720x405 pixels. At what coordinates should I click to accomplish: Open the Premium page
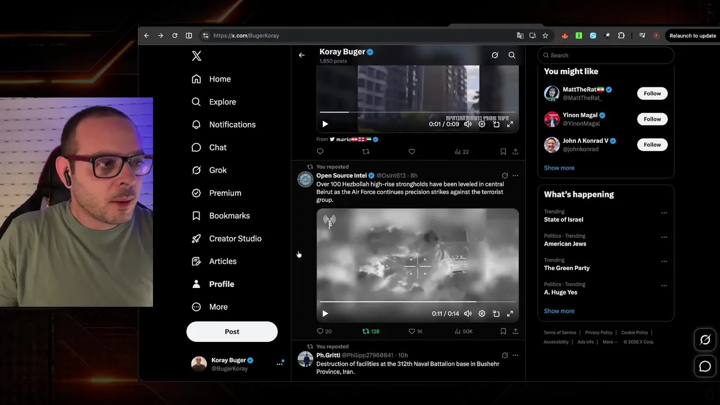coord(216,193)
